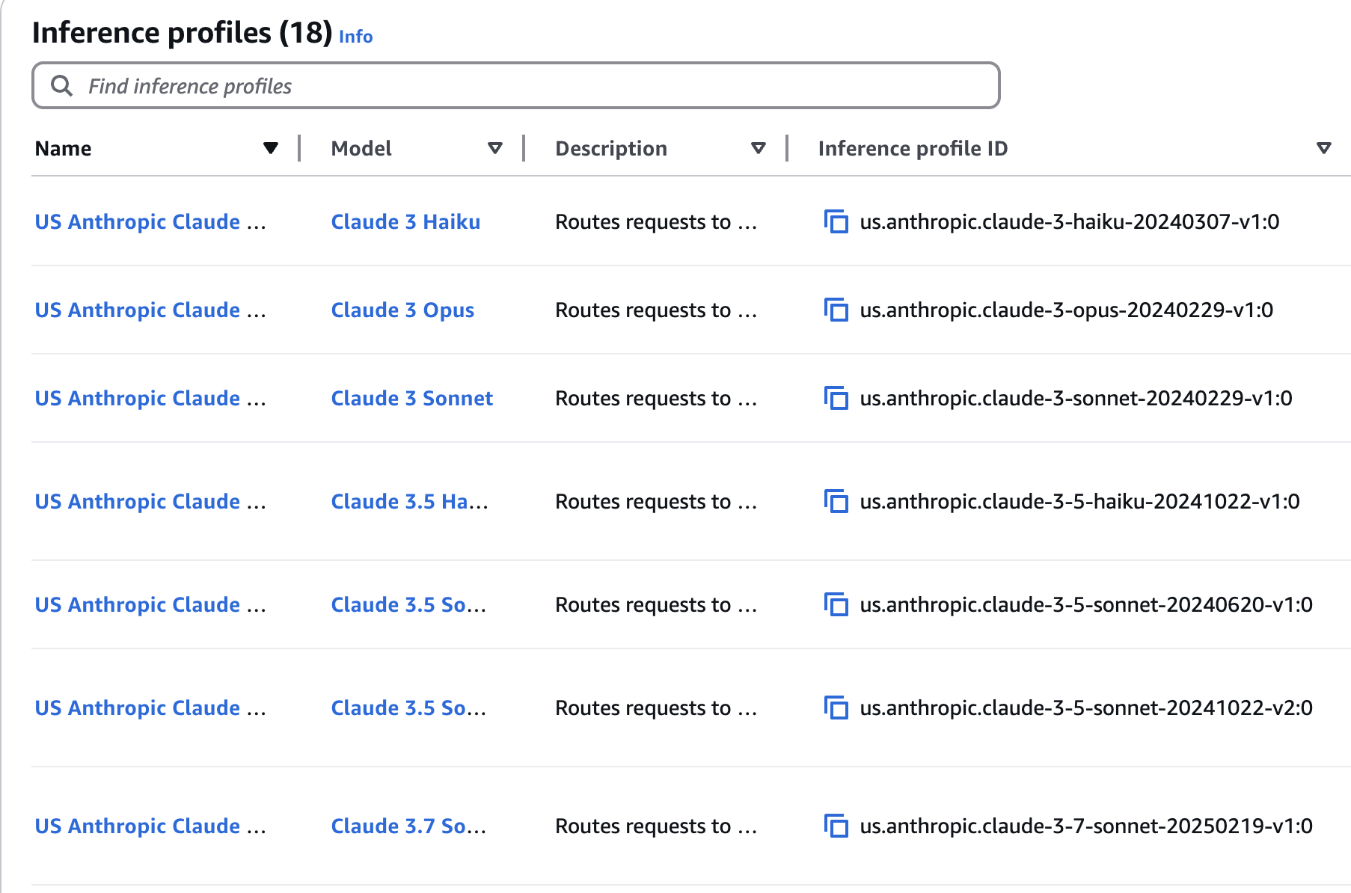Viewport: 1351px width, 893px height.
Task: Sort by Inference profile ID arrow
Action: 1324,148
